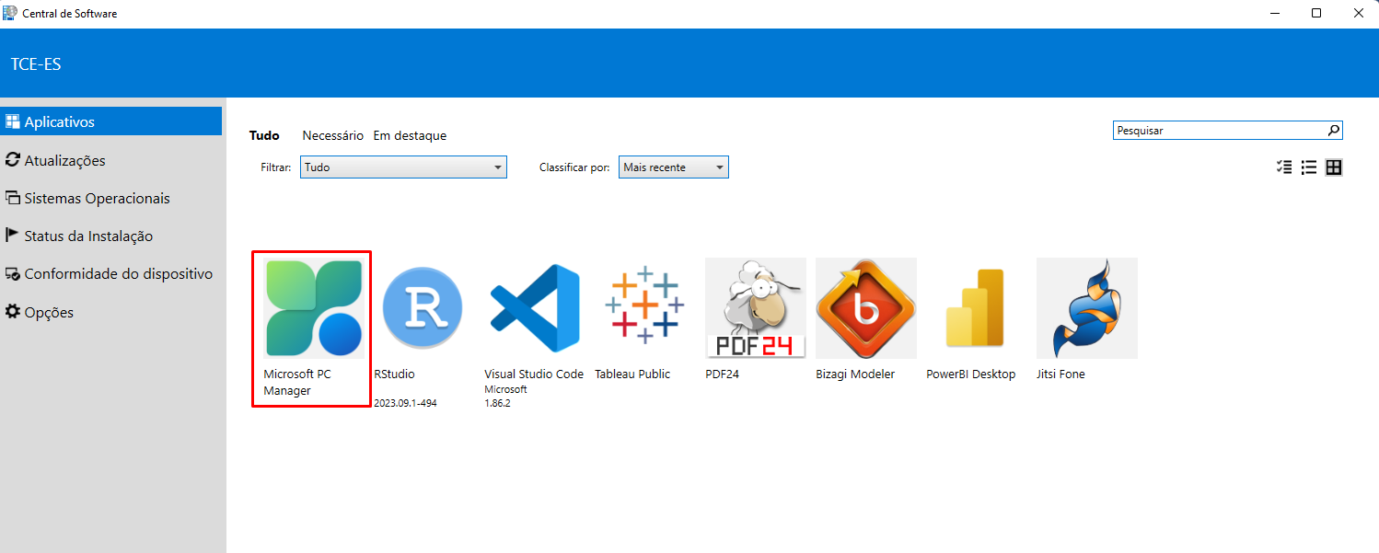Open the Bizagi Modeler app icon

[865, 308]
